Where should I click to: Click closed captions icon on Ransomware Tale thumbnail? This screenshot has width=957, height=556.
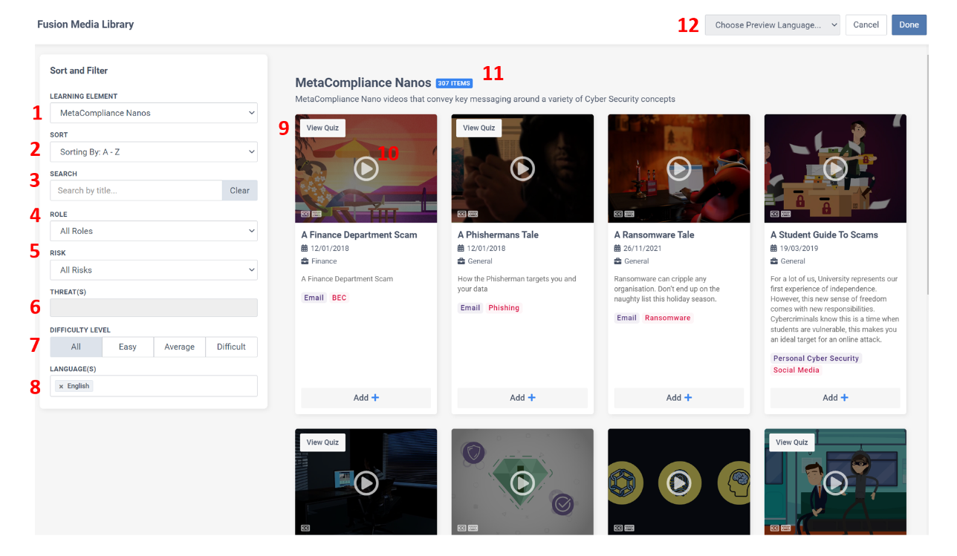(618, 214)
